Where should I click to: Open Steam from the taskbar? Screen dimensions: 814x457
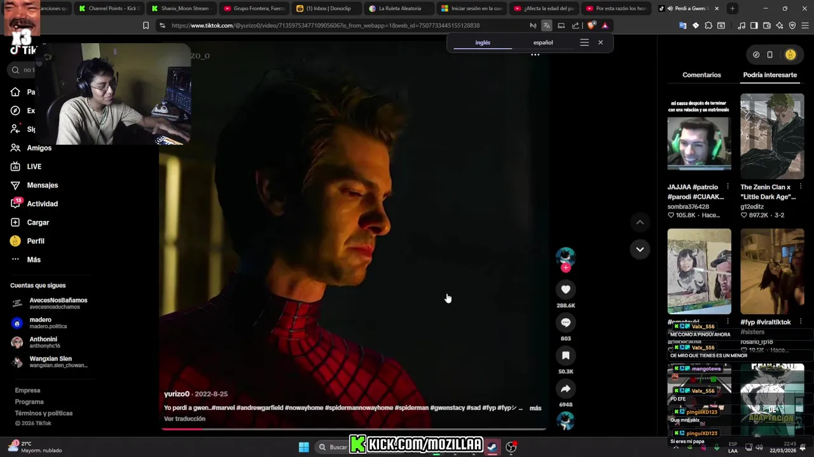(492, 447)
